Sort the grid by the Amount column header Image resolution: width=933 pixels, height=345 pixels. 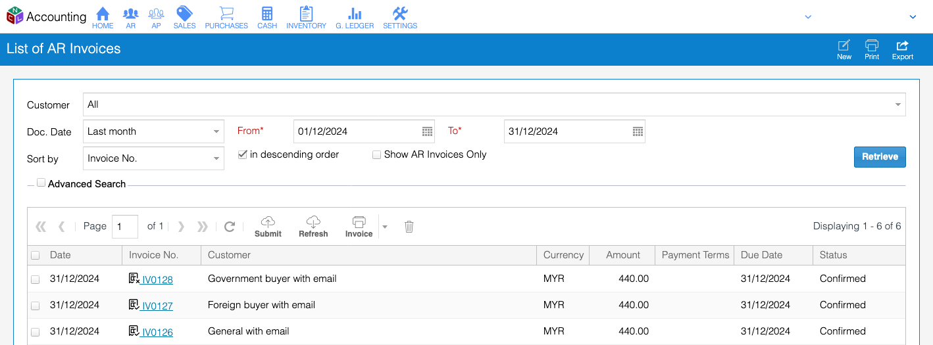pos(623,255)
